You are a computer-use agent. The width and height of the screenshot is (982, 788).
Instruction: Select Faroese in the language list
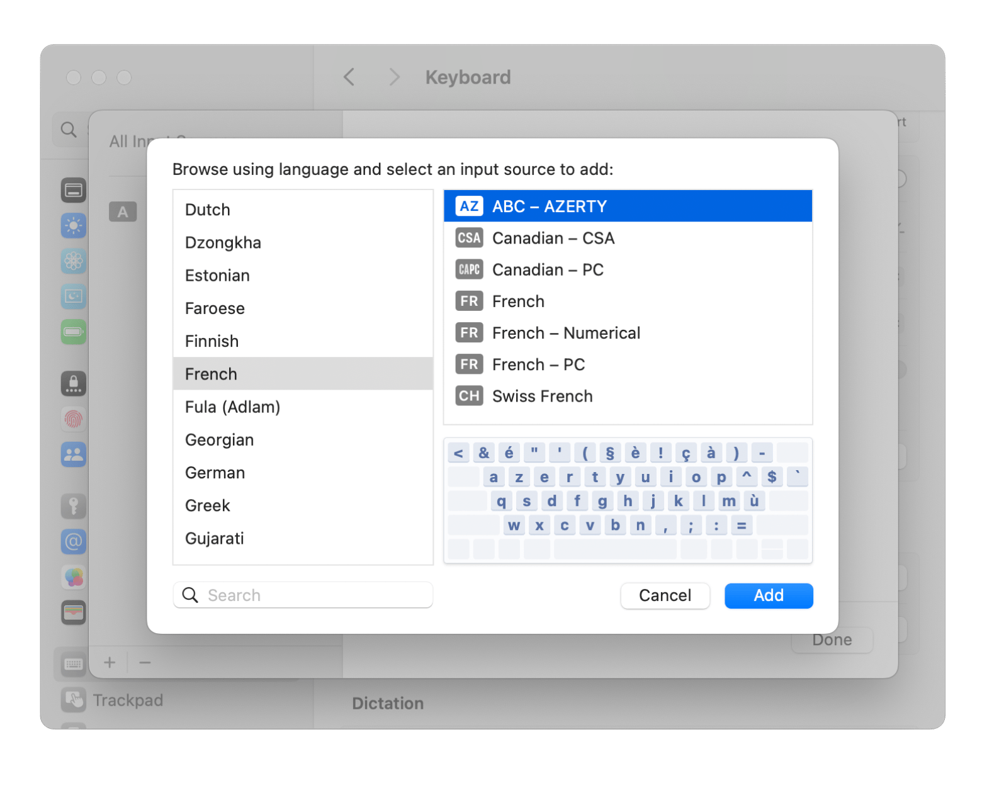click(x=303, y=308)
